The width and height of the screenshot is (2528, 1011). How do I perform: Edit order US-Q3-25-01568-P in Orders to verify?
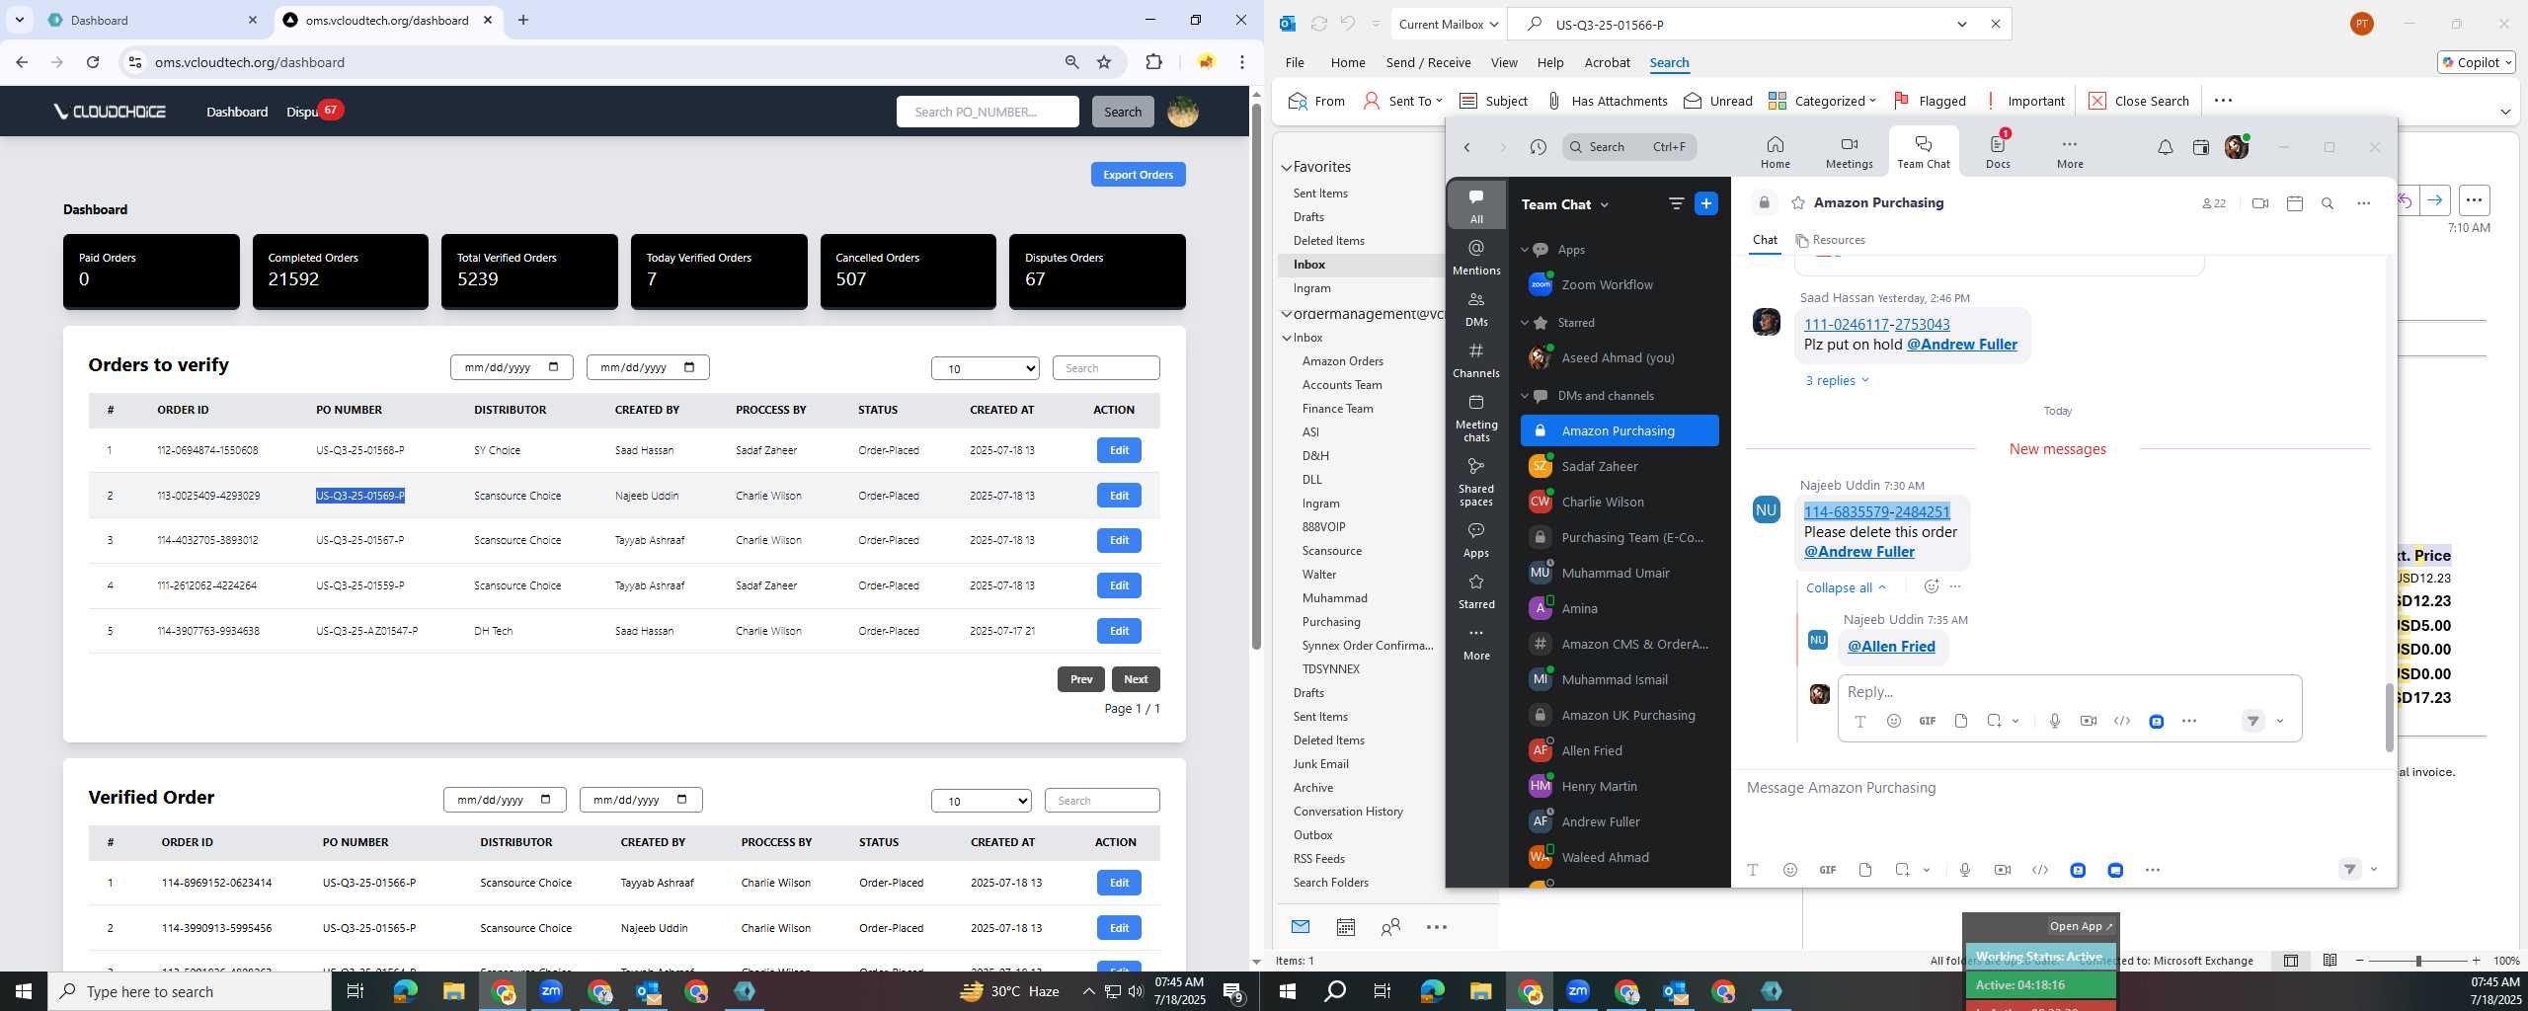[1119, 450]
